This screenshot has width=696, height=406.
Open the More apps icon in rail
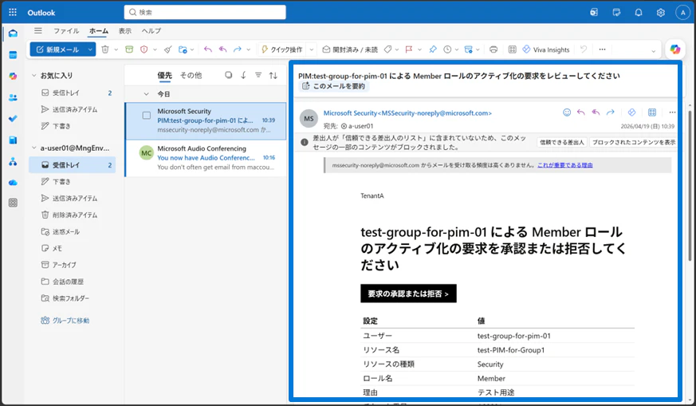pos(13,203)
